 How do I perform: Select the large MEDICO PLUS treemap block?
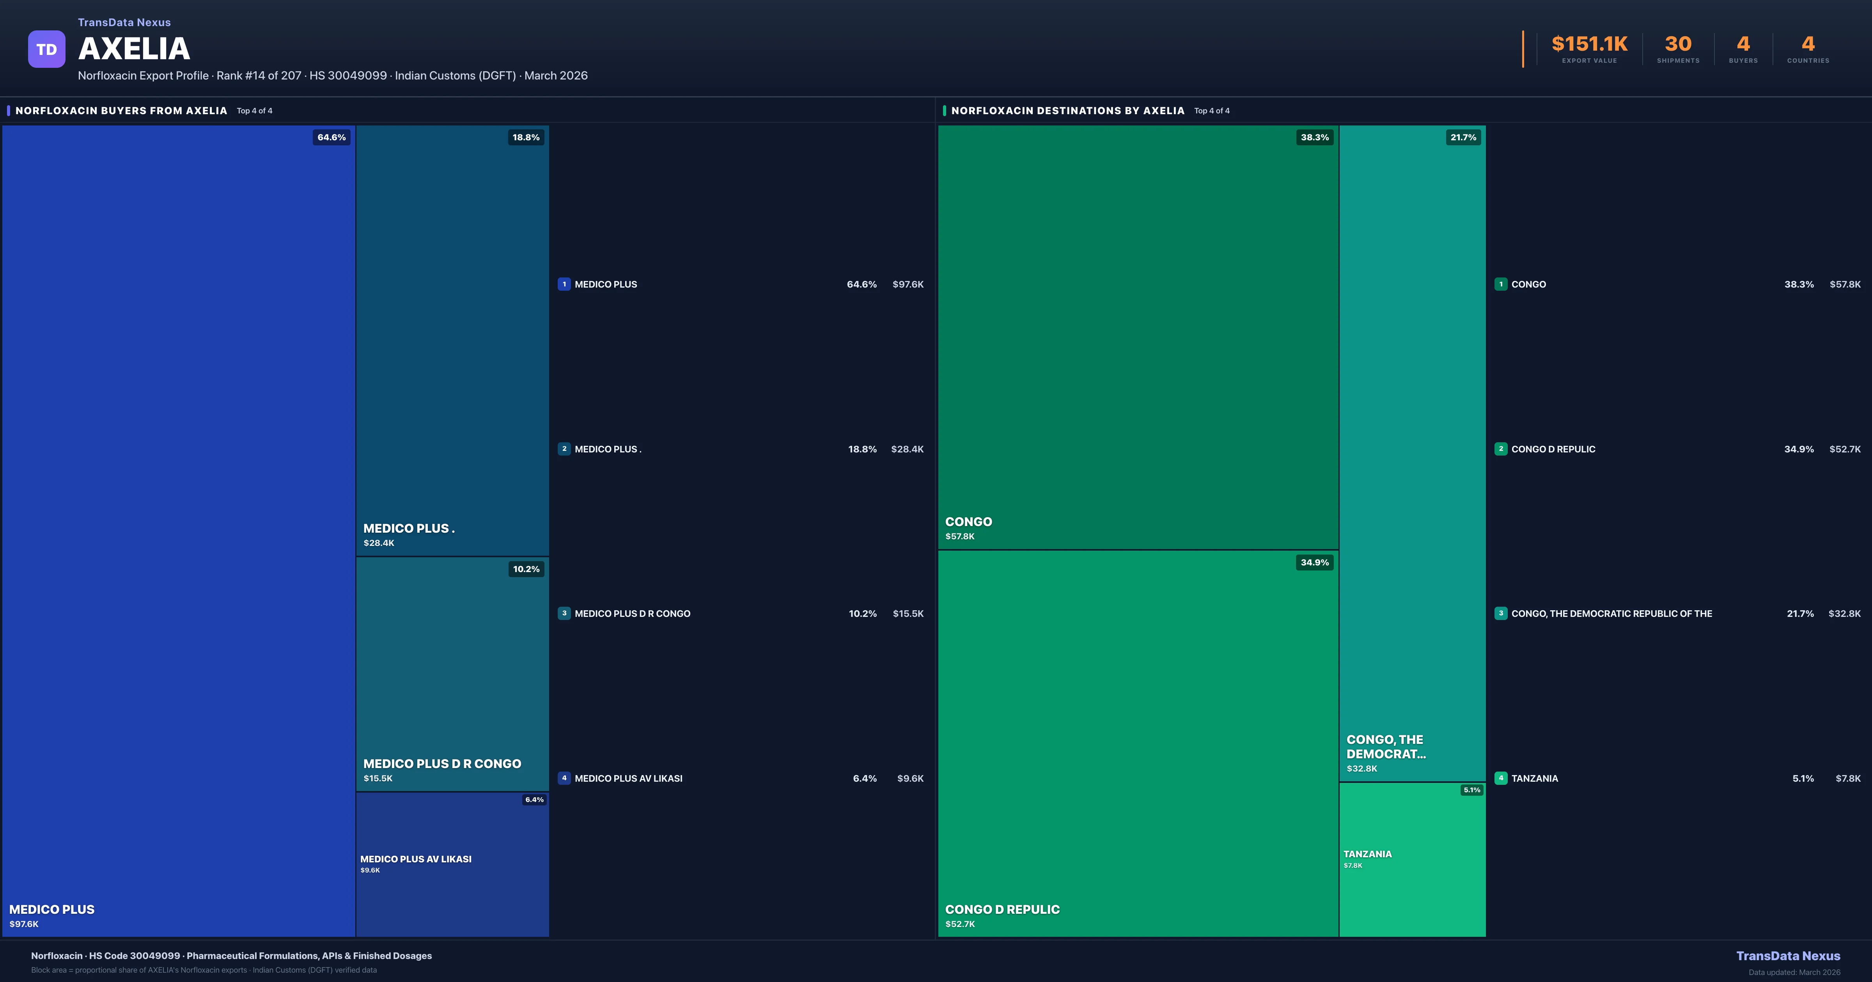(178, 530)
